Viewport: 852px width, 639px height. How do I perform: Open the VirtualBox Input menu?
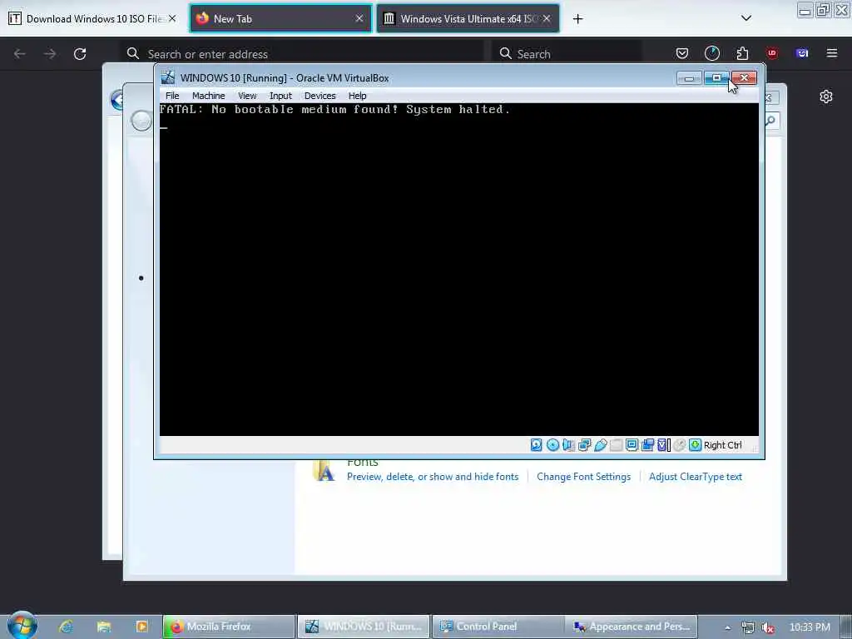click(281, 96)
